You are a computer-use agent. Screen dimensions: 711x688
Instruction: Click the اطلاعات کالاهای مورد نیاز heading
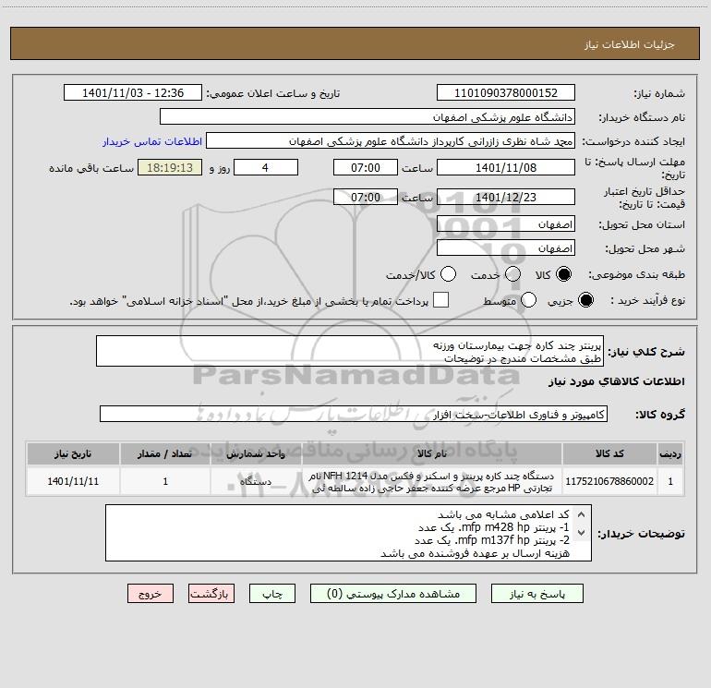(616, 381)
